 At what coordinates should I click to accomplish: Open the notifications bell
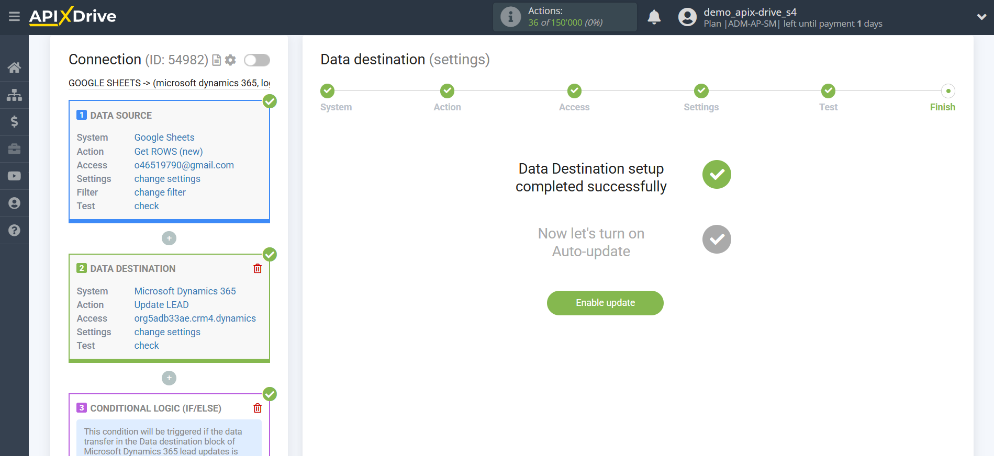pos(654,17)
